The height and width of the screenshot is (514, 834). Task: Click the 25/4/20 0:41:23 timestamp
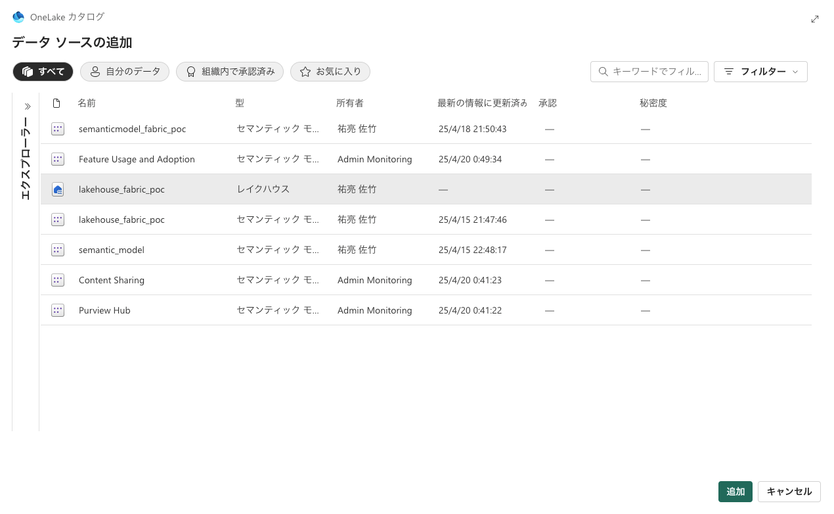coord(470,280)
